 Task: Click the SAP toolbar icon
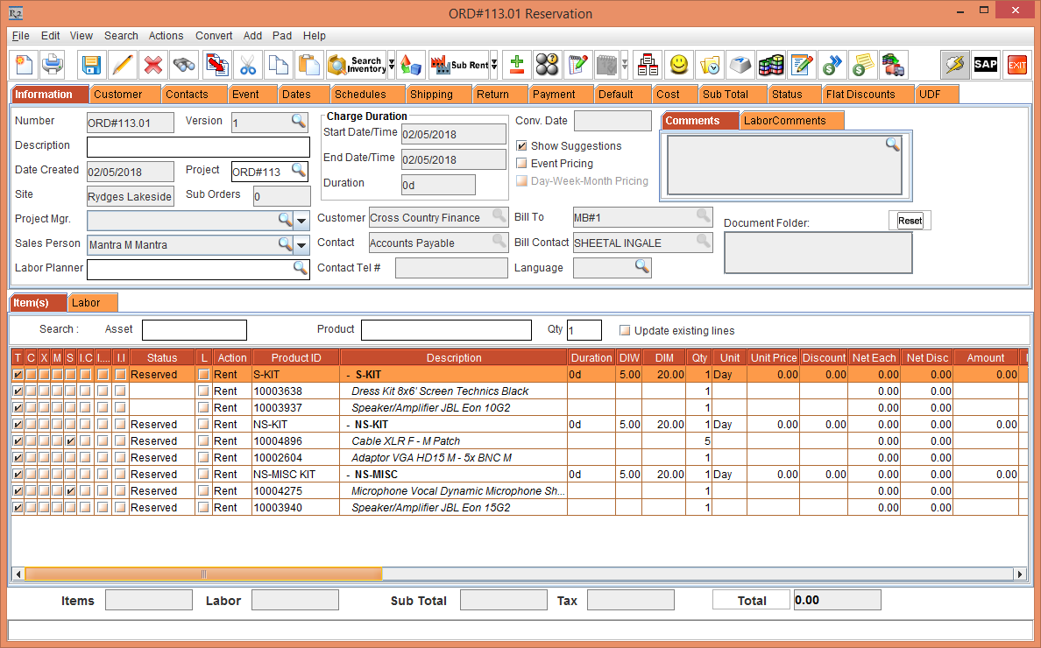[986, 65]
